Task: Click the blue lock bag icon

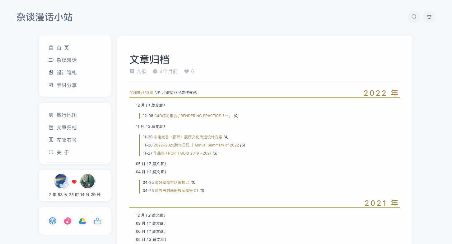Action: [x=97, y=221]
